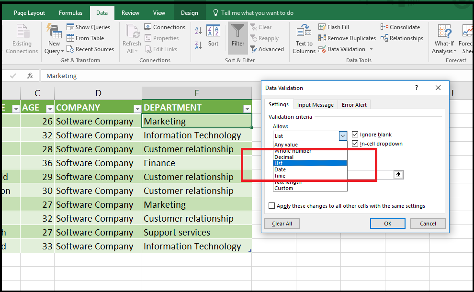Confirm validation settings with OK
The height and width of the screenshot is (292, 474).
(x=387, y=223)
